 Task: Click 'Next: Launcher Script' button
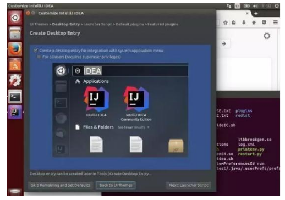189,185
